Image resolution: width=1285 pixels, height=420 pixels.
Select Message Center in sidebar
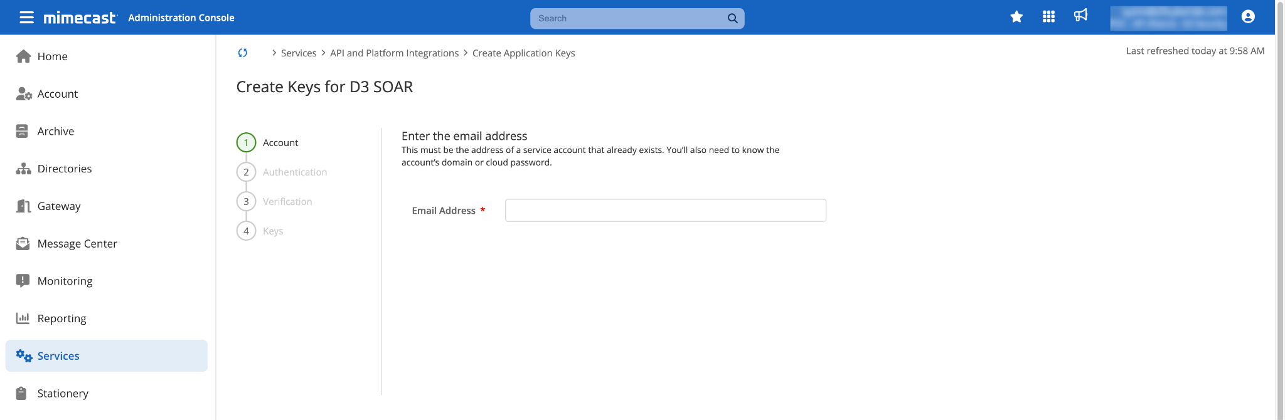click(77, 244)
